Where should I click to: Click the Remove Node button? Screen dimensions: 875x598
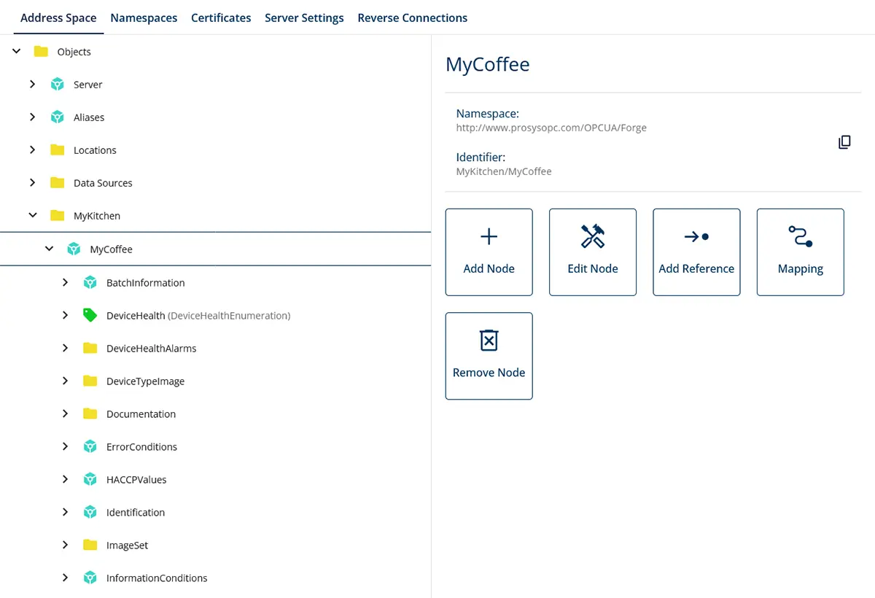pos(489,356)
